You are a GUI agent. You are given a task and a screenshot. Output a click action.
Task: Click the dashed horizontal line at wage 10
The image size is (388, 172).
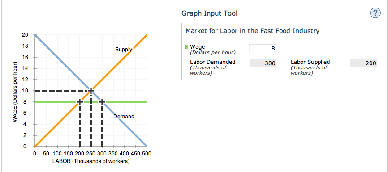coord(60,91)
